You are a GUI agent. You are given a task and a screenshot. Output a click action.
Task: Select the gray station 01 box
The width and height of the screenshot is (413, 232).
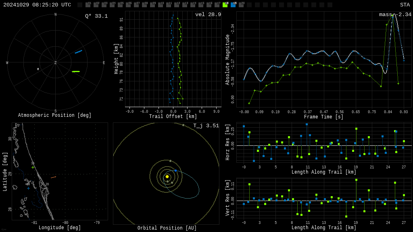pos(88,5)
